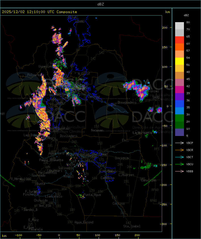Screen dimensions: 201x239
Task: Click the Punta_Agua place label
Action: 92,195
